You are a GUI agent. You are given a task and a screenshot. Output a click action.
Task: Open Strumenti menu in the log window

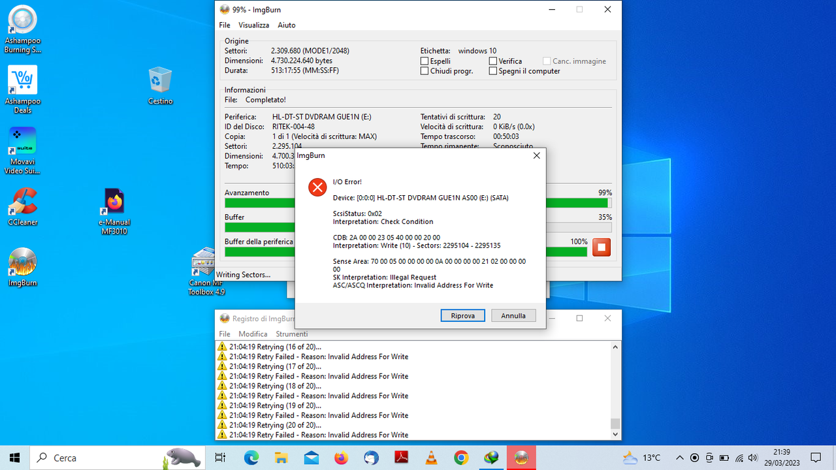click(291, 334)
